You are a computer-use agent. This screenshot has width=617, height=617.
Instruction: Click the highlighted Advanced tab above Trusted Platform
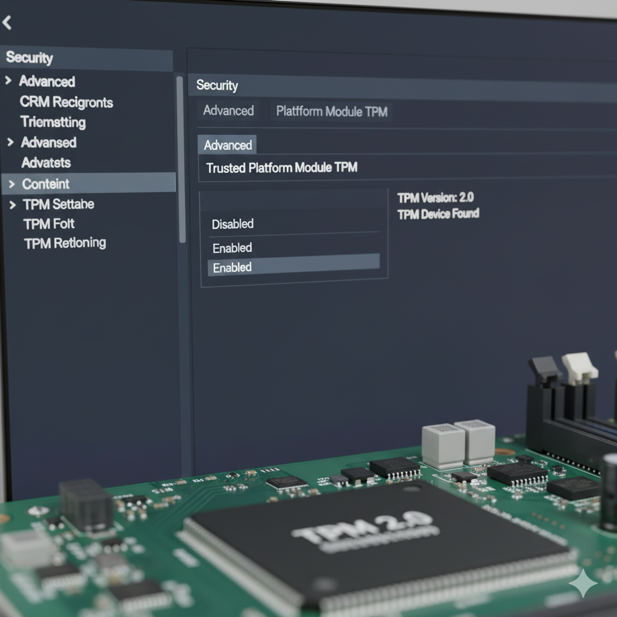(227, 145)
